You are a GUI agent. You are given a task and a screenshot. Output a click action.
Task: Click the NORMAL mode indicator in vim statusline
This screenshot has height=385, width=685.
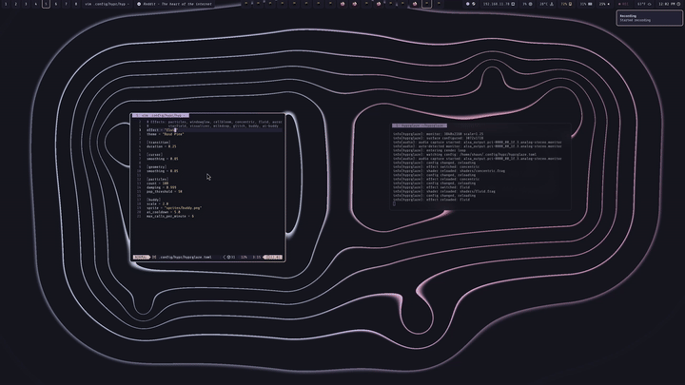coord(141,257)
